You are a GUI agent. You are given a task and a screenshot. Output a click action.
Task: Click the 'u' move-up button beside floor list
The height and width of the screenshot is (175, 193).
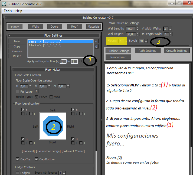point(96,41)
